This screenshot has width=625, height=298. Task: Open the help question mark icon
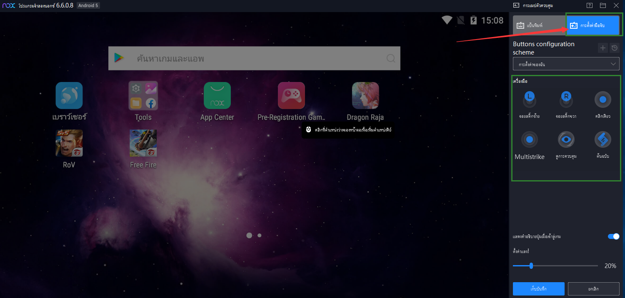589,5
